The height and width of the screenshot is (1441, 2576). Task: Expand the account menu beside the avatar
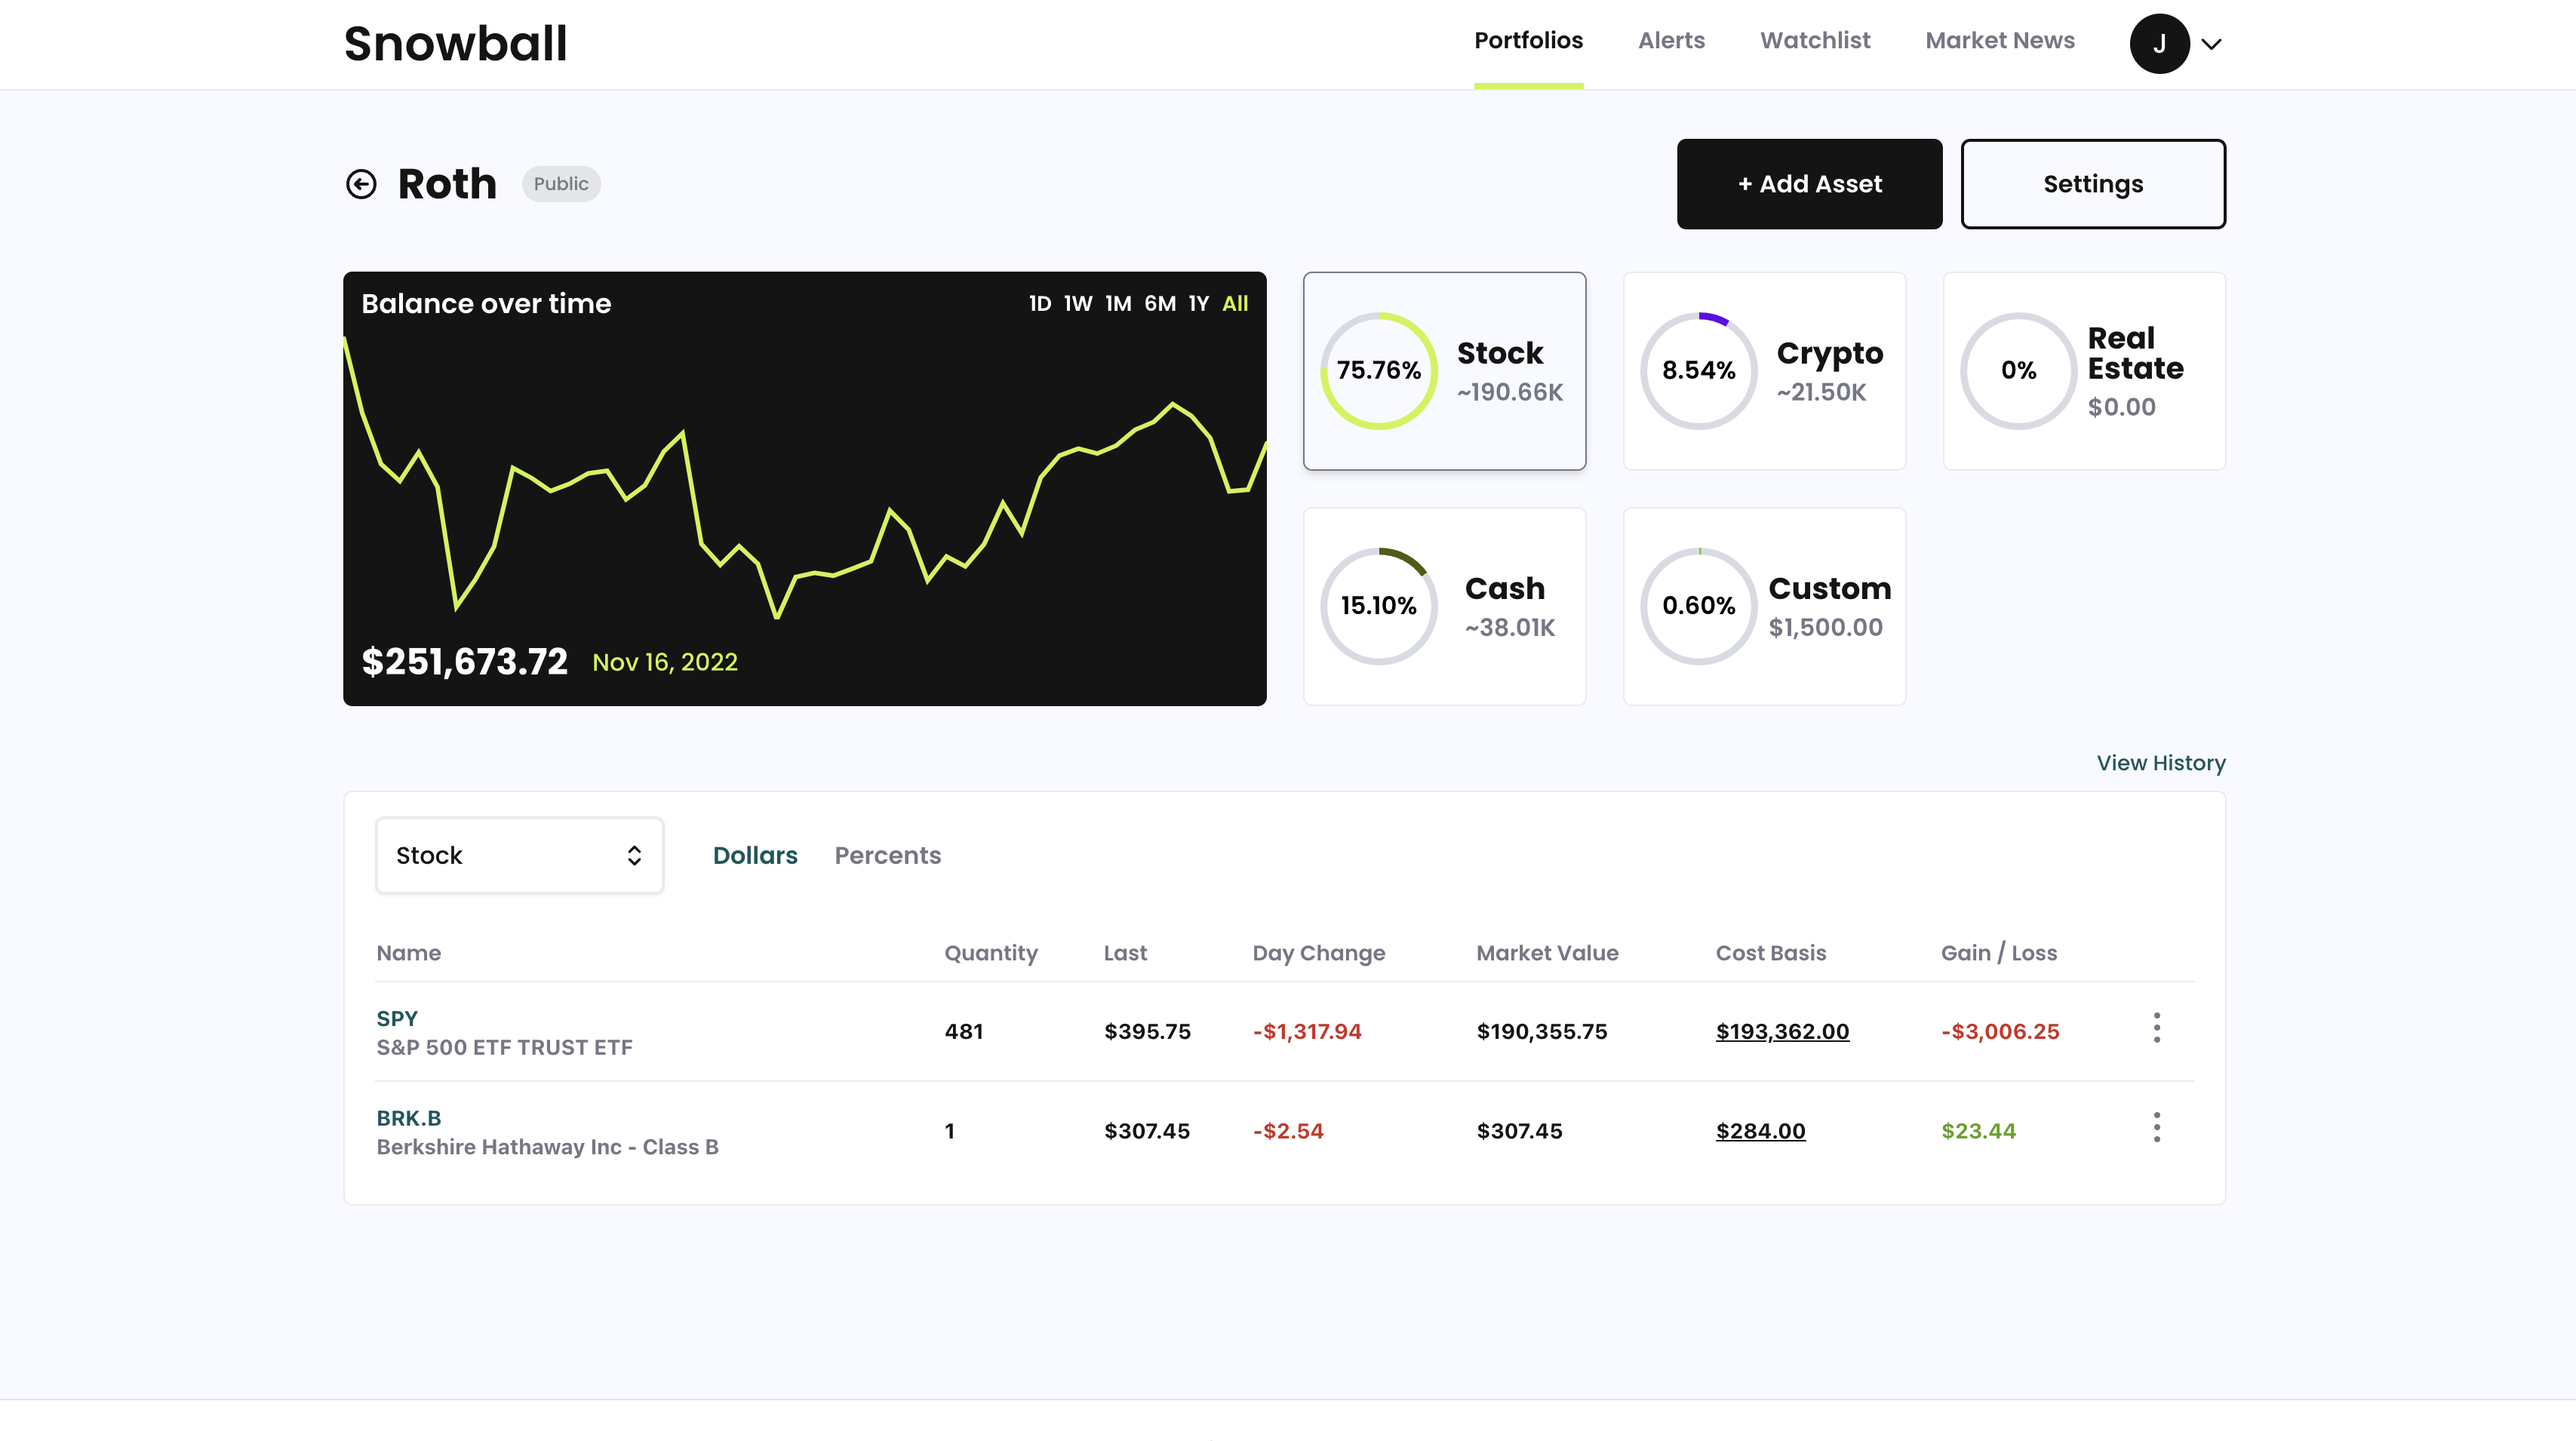tap(2212, 43)
